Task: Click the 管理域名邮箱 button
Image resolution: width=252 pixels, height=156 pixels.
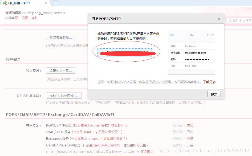Action: pyautogui.click(x=61, y=37)
